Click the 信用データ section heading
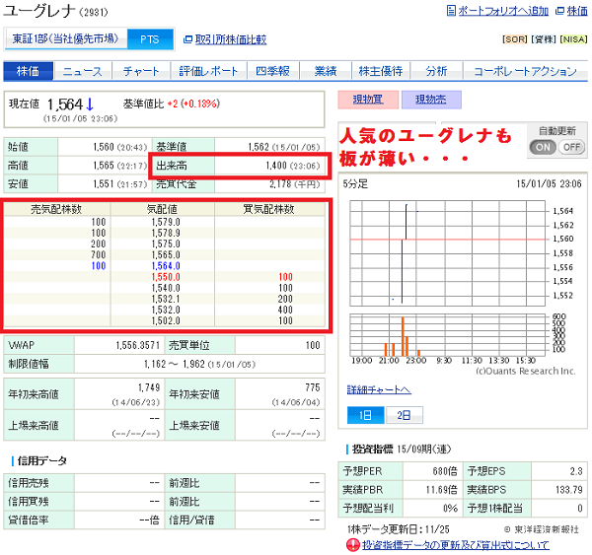 click(x=41, y=460)
